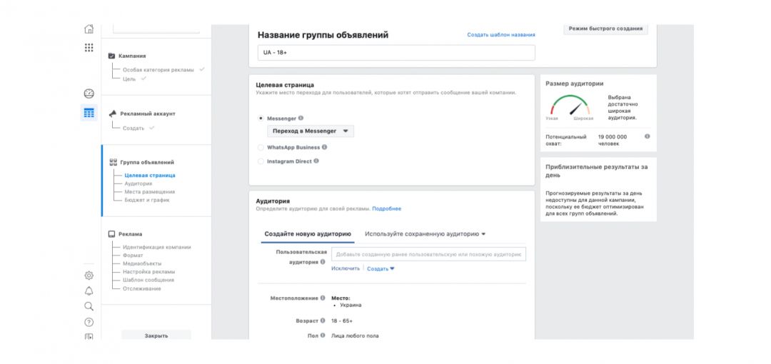Open the account overview gauge icon
This screenshot has width=771, height=364.
pyautogui.click(x=89, y=94)
